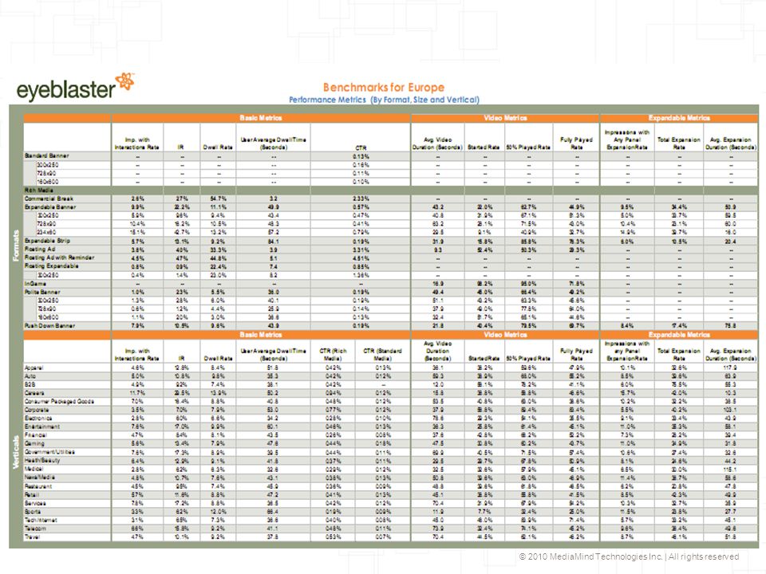
Task: Click the 'Performance Metrics (By Format, Size and Vertical)' subtitle
Action: tap(384, 100)
